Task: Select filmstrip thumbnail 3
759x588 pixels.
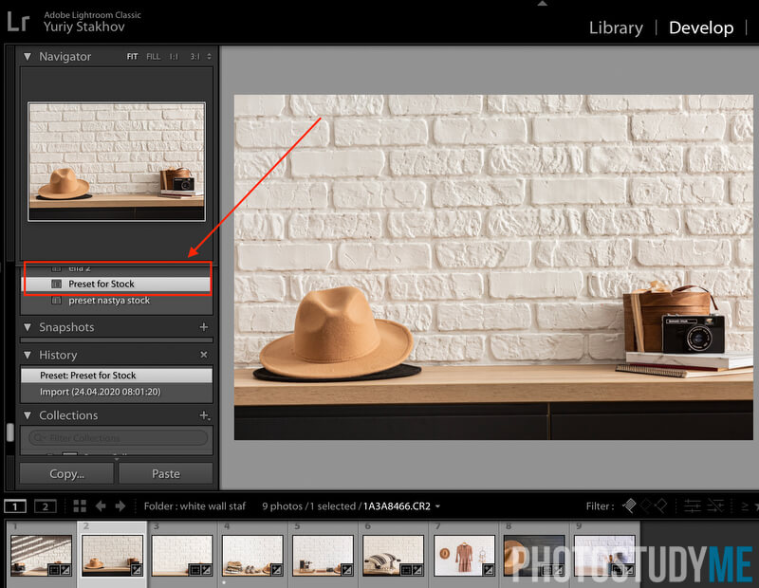Action: tap(182, 555)
